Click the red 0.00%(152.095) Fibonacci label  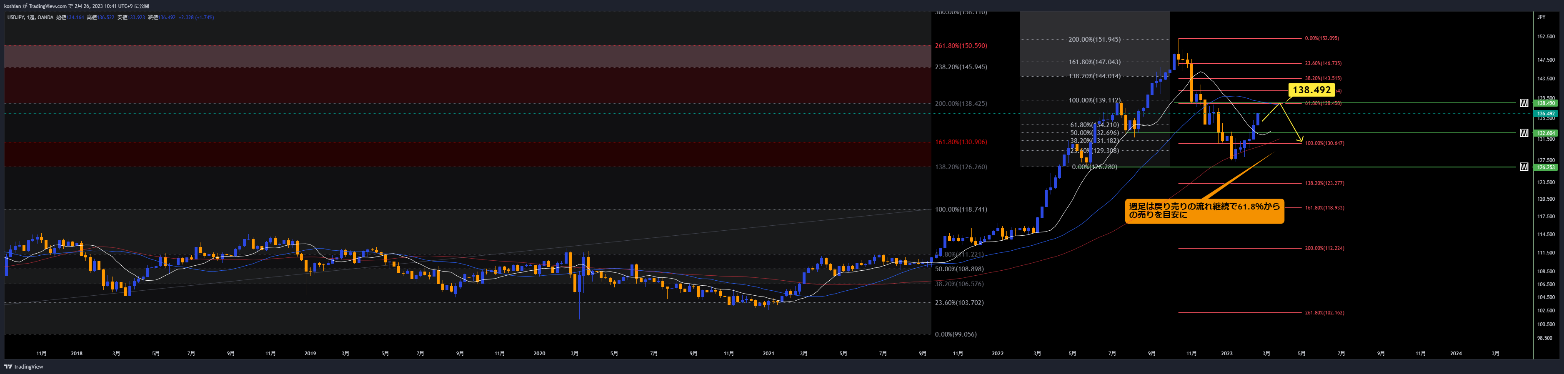point(1322,38)
